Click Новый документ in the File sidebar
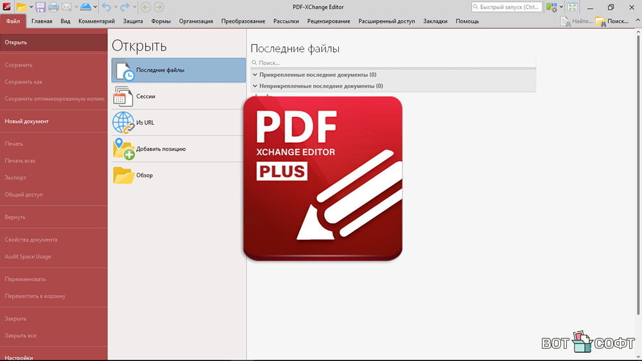Screen dimensions: 642x361 [x=27, y=121]
